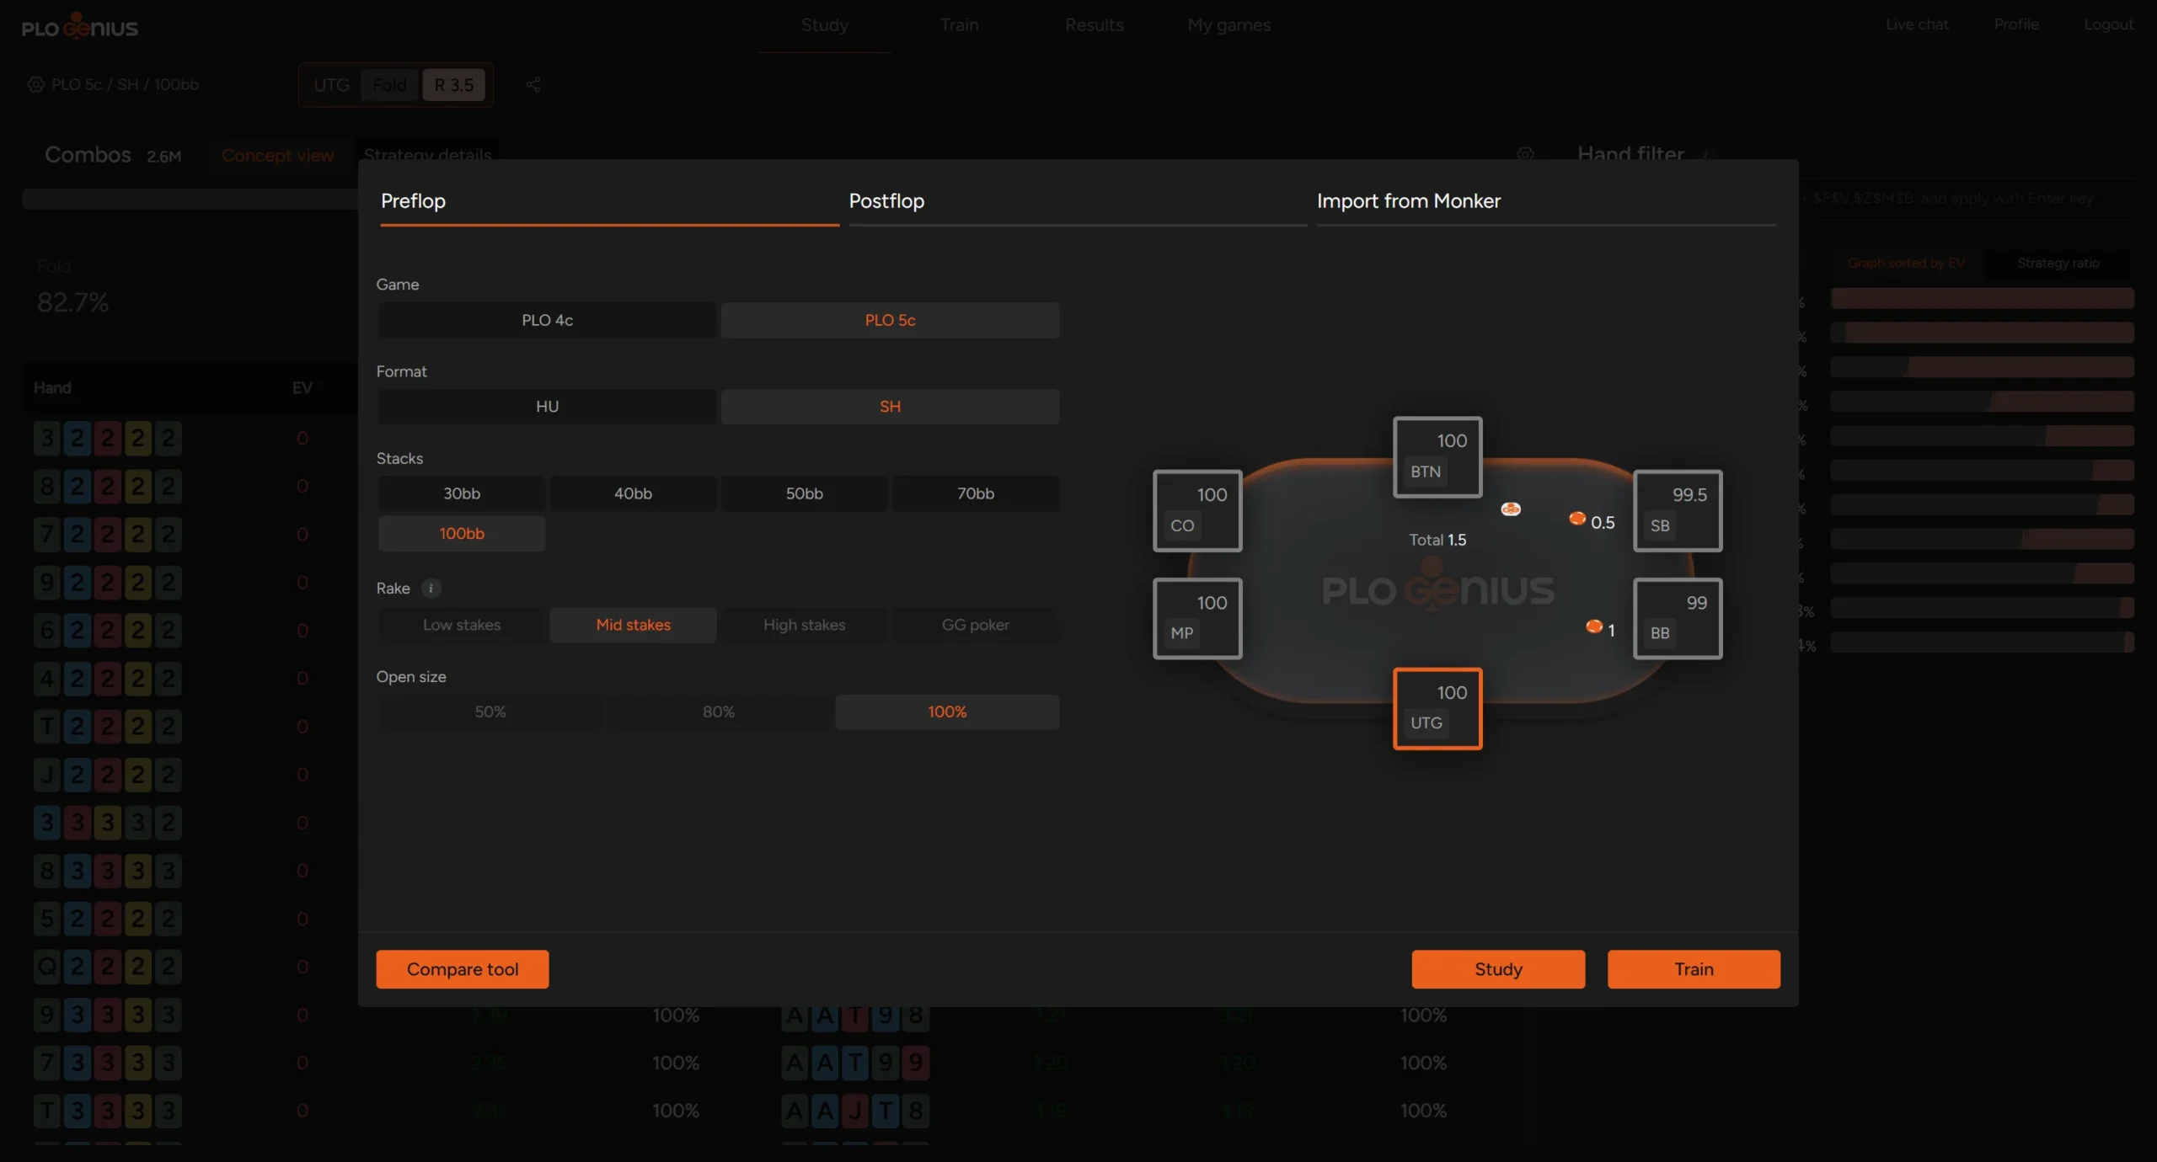Viewport: 2157px width, 1162px height.
Task: Select High stakes rake option
Action: 804,625
